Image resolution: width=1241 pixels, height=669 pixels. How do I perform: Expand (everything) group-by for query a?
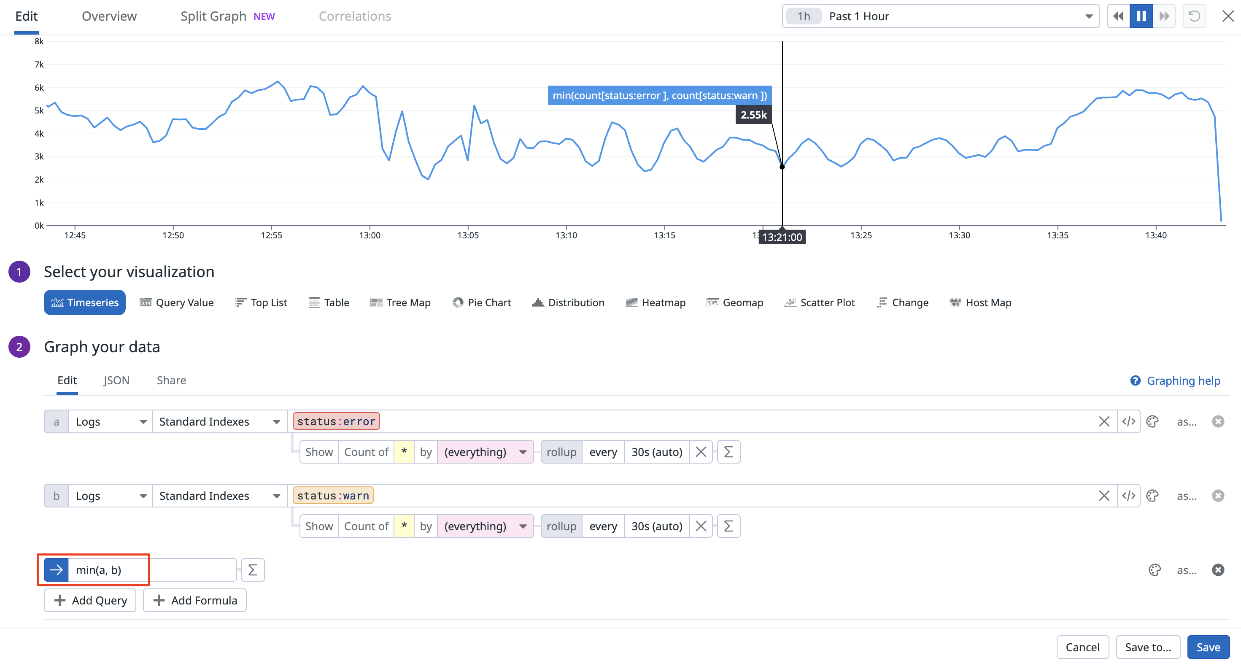pyautogui.click(x=485, y=452)
